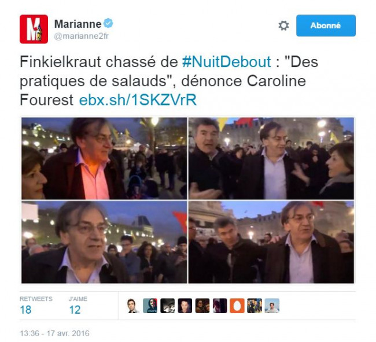This screenshot has width=376, height=342.
Task: Open the orange egg default avatar
Action: (237, 306)
